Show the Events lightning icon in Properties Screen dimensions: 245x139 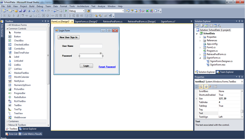coord(210,87)
